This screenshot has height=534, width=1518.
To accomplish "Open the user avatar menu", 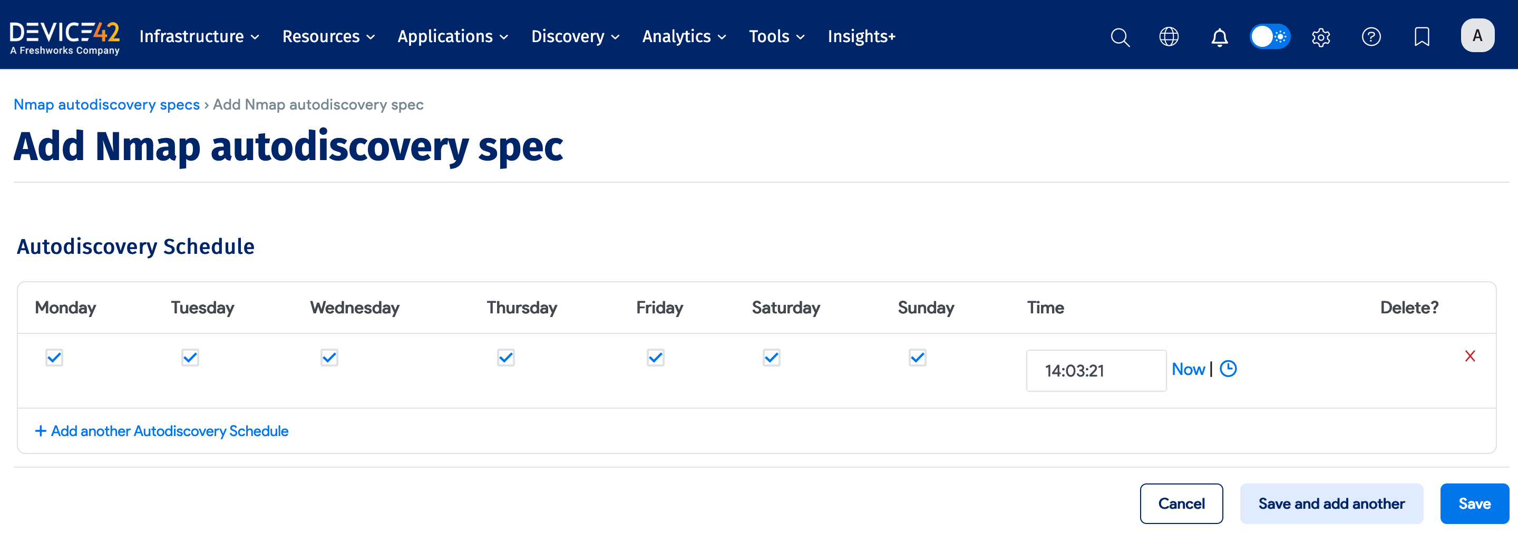I will pos(1477,35).
